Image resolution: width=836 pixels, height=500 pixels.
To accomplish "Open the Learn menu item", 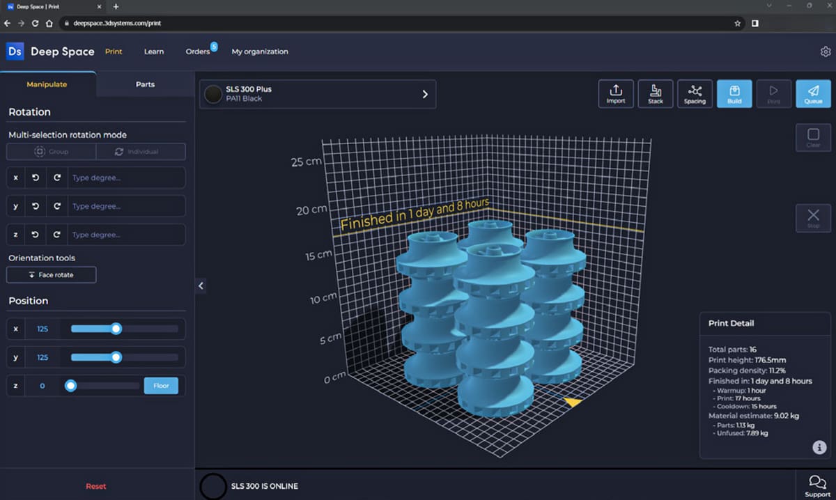I will tap(154, 52).
